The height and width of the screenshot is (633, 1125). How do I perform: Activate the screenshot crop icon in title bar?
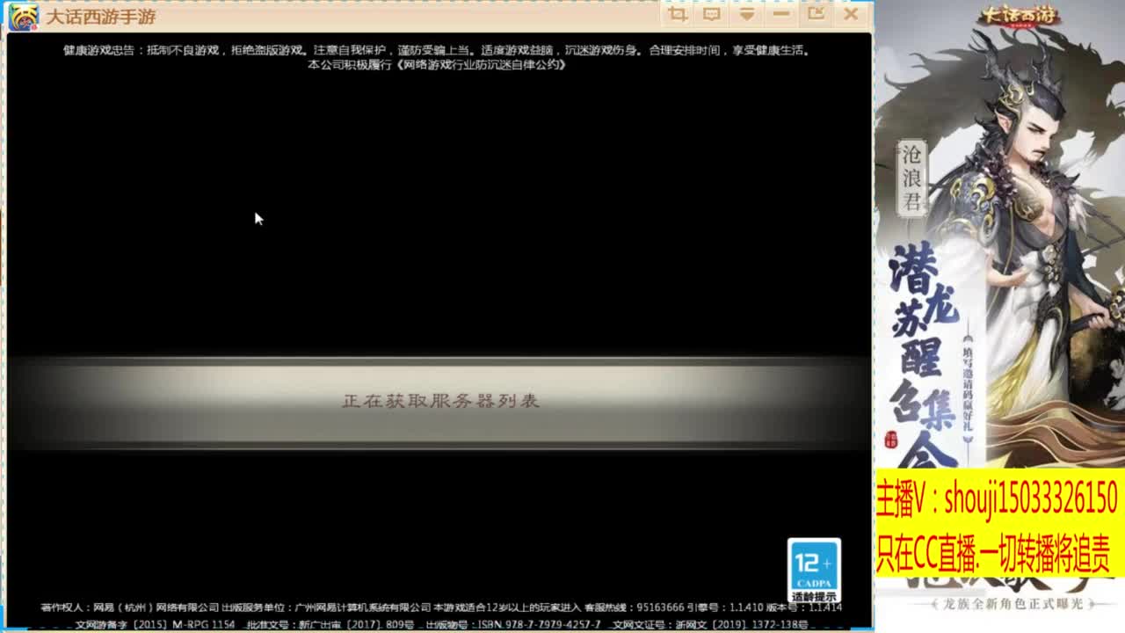(678, 14)
